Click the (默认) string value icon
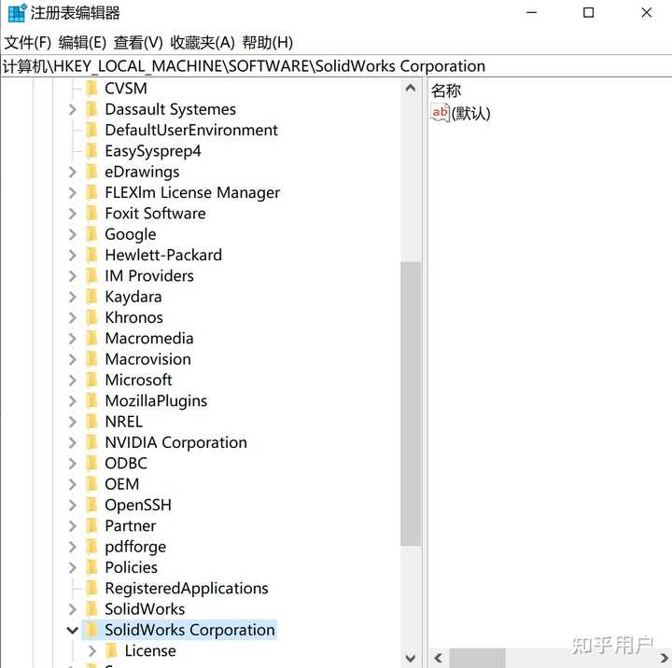Screen dimensions: 672x668 (441, 113)
